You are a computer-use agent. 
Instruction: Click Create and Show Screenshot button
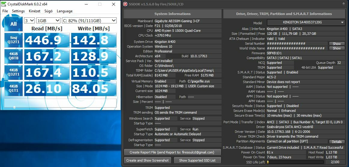tap(148, 160)
